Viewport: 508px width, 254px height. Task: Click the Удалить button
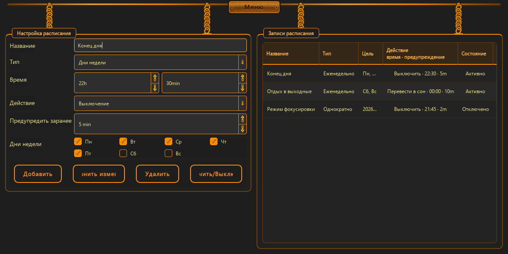[157, 174]
